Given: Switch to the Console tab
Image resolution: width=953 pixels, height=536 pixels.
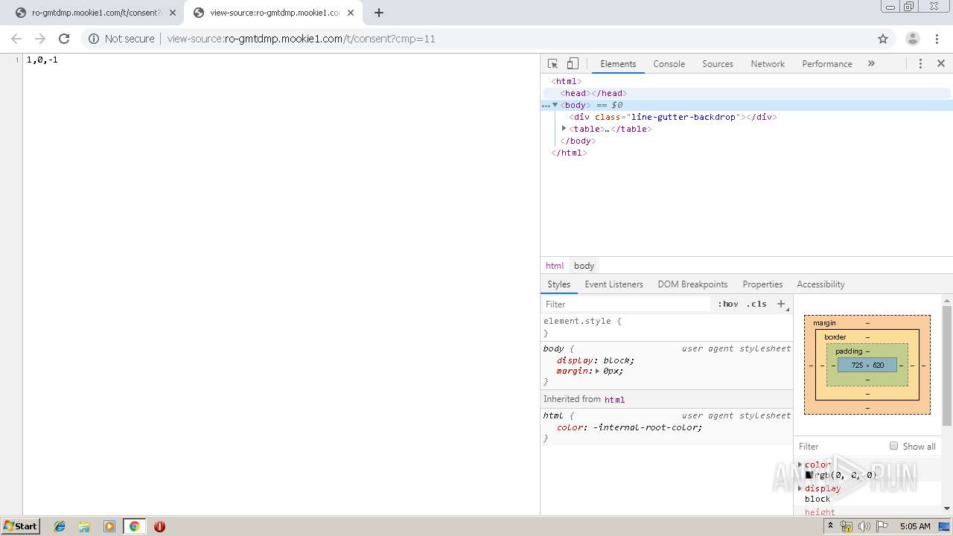Looking at the screenshot, I should click(x=669, y=64).
